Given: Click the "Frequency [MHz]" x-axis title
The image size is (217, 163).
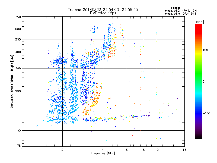Looking at the screenshot, I should point(103,153).
